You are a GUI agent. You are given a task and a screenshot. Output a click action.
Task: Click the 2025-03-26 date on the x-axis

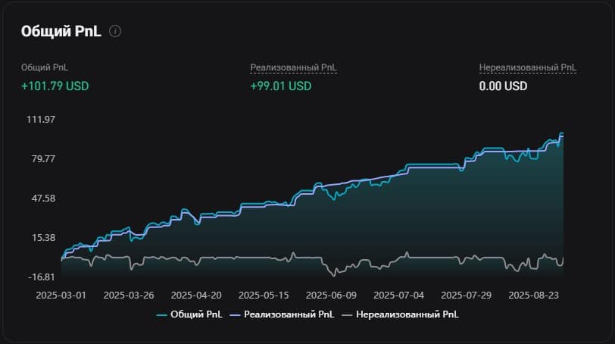click(128, 295)
